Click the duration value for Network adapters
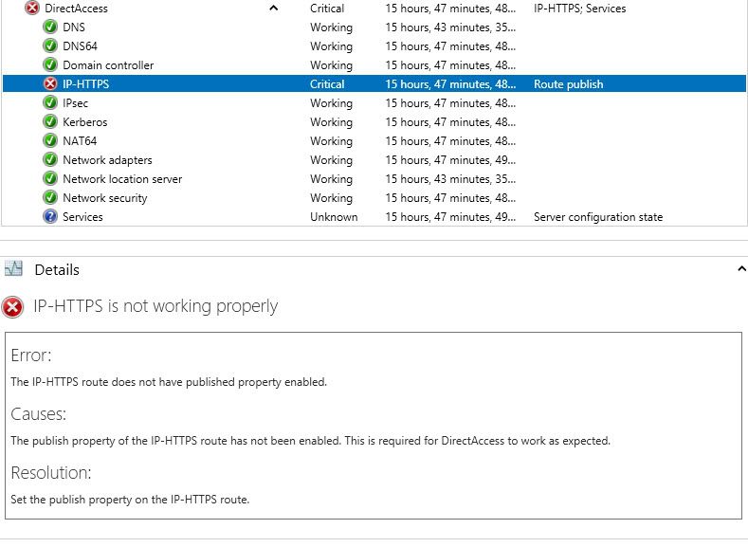 tap(450, 160)
